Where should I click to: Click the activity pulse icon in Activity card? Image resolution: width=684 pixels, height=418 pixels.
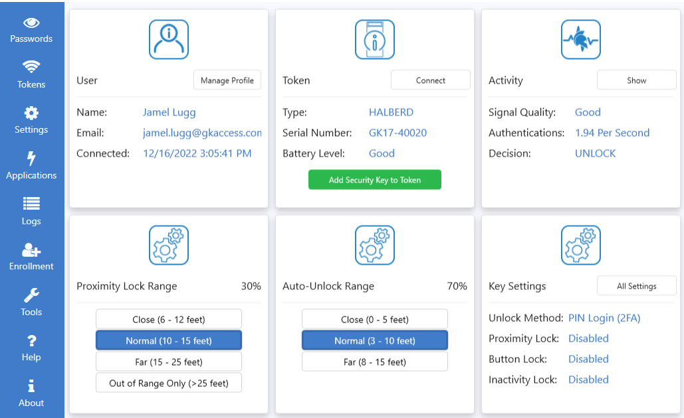tap(580, 39)
